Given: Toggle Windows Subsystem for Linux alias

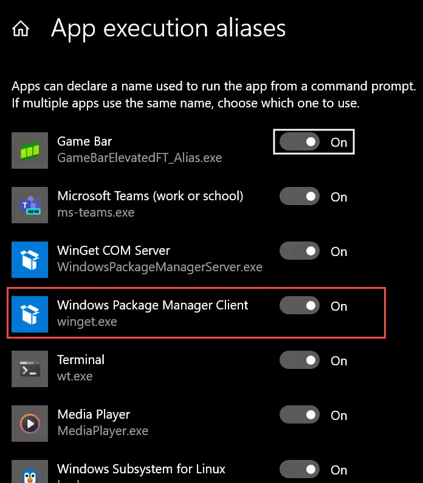Looking at the screenshot, I should point(300,470).
